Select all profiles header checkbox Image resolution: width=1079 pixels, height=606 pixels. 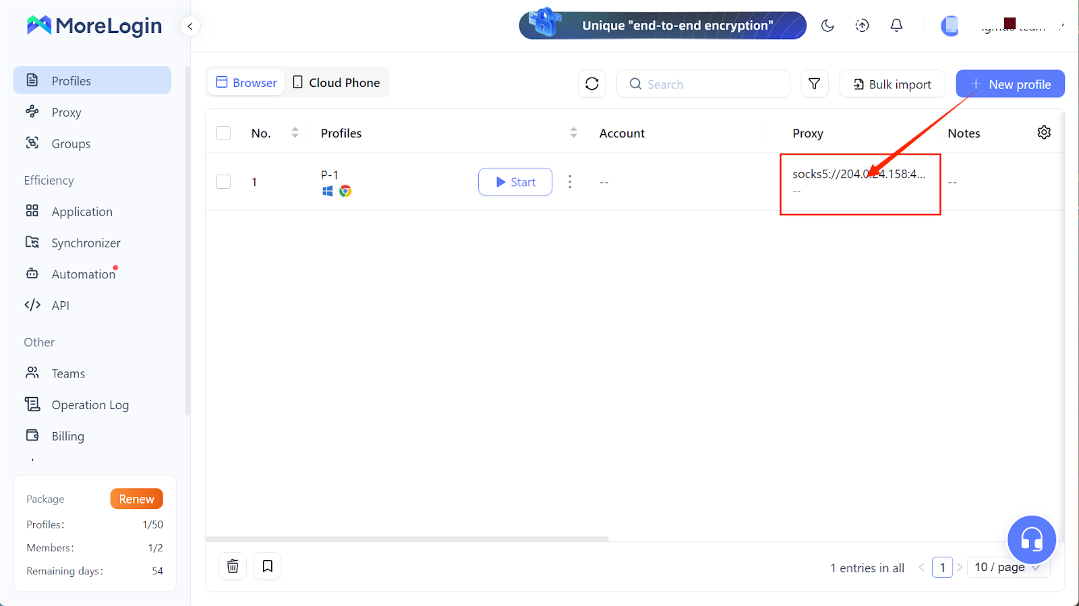pos(224,133)
